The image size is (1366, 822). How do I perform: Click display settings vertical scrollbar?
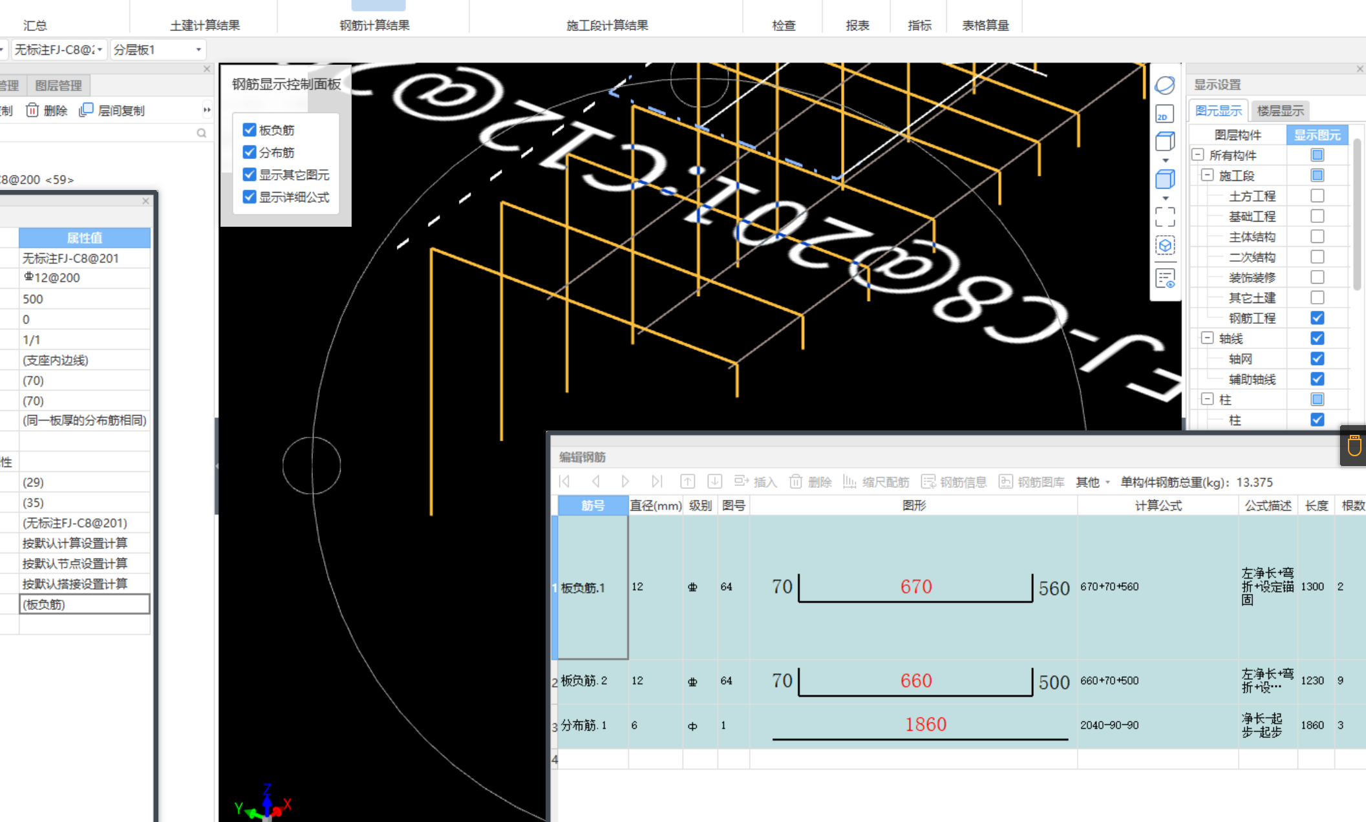click(1358, 213)
